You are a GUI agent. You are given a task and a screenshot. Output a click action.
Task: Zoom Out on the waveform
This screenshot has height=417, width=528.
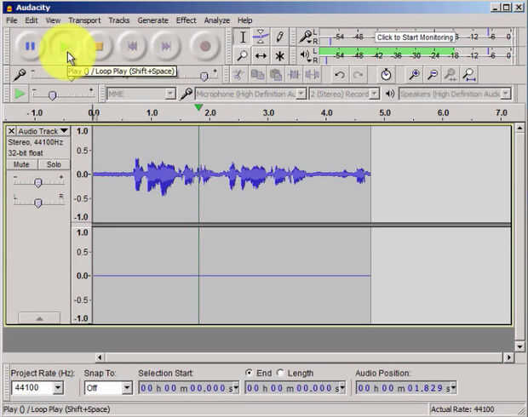point(433,75)
